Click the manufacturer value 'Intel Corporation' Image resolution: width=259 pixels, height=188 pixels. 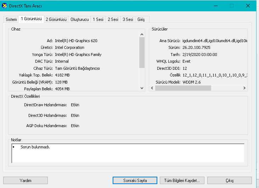tap(69, 47)
